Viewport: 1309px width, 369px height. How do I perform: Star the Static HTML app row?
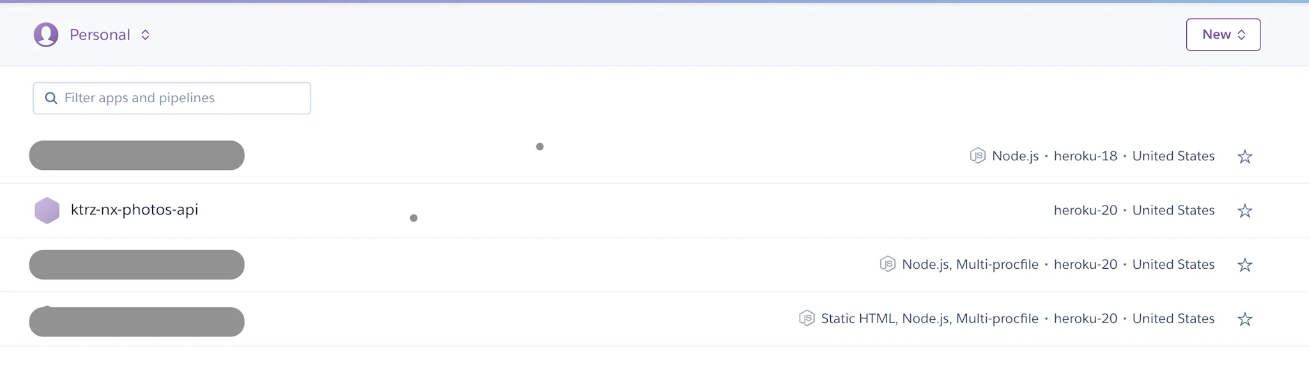(x=1245, y=318)
